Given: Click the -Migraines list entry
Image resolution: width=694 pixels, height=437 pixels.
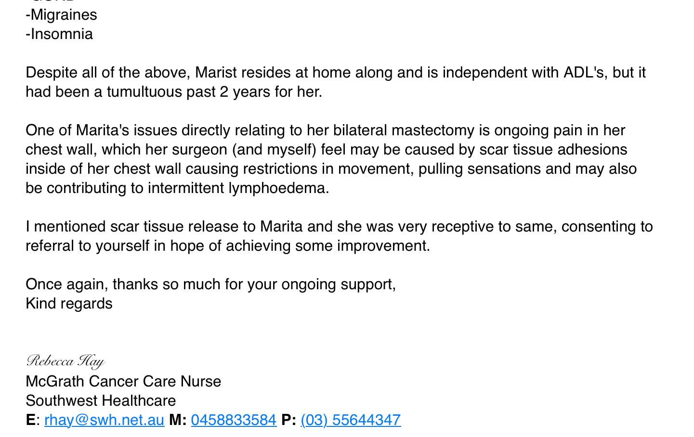Looking at the screenshot, I should [x=61, y=15].
